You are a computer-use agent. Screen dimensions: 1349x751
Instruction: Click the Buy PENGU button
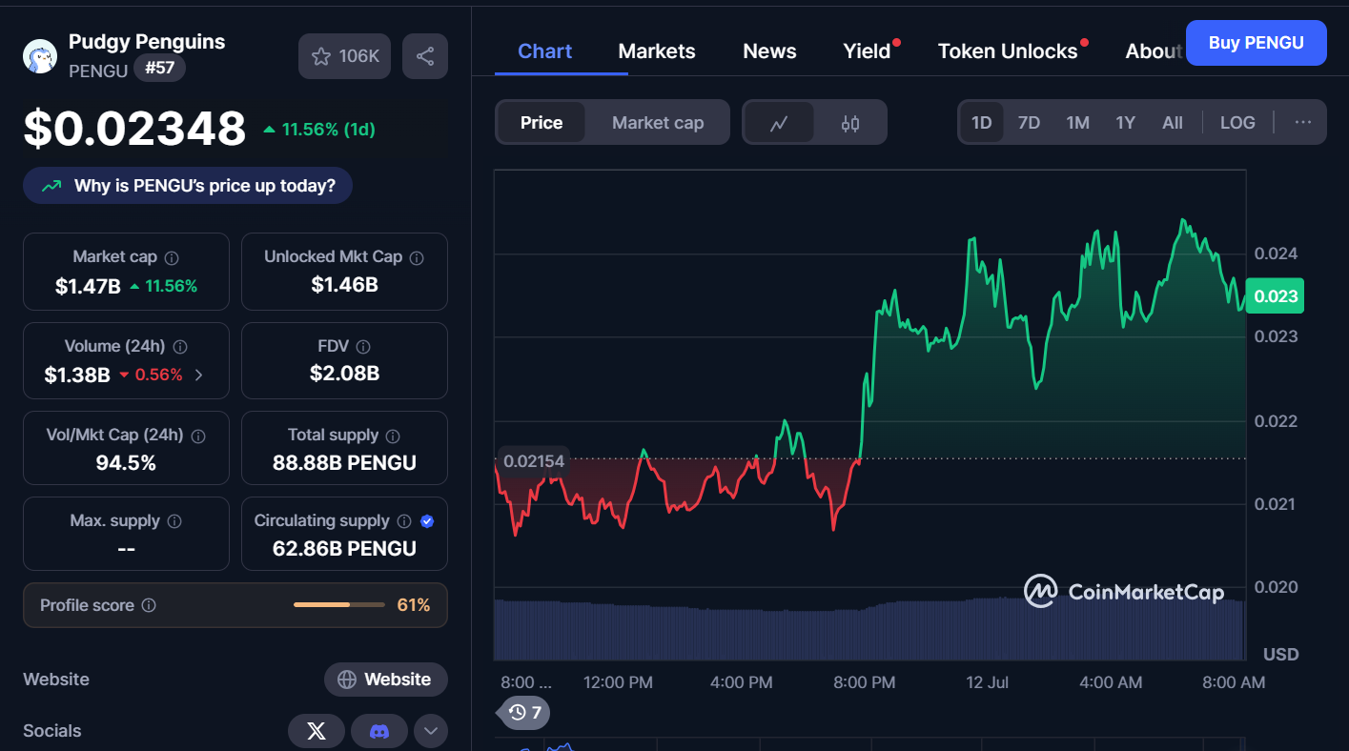(x=1256, y=43)
